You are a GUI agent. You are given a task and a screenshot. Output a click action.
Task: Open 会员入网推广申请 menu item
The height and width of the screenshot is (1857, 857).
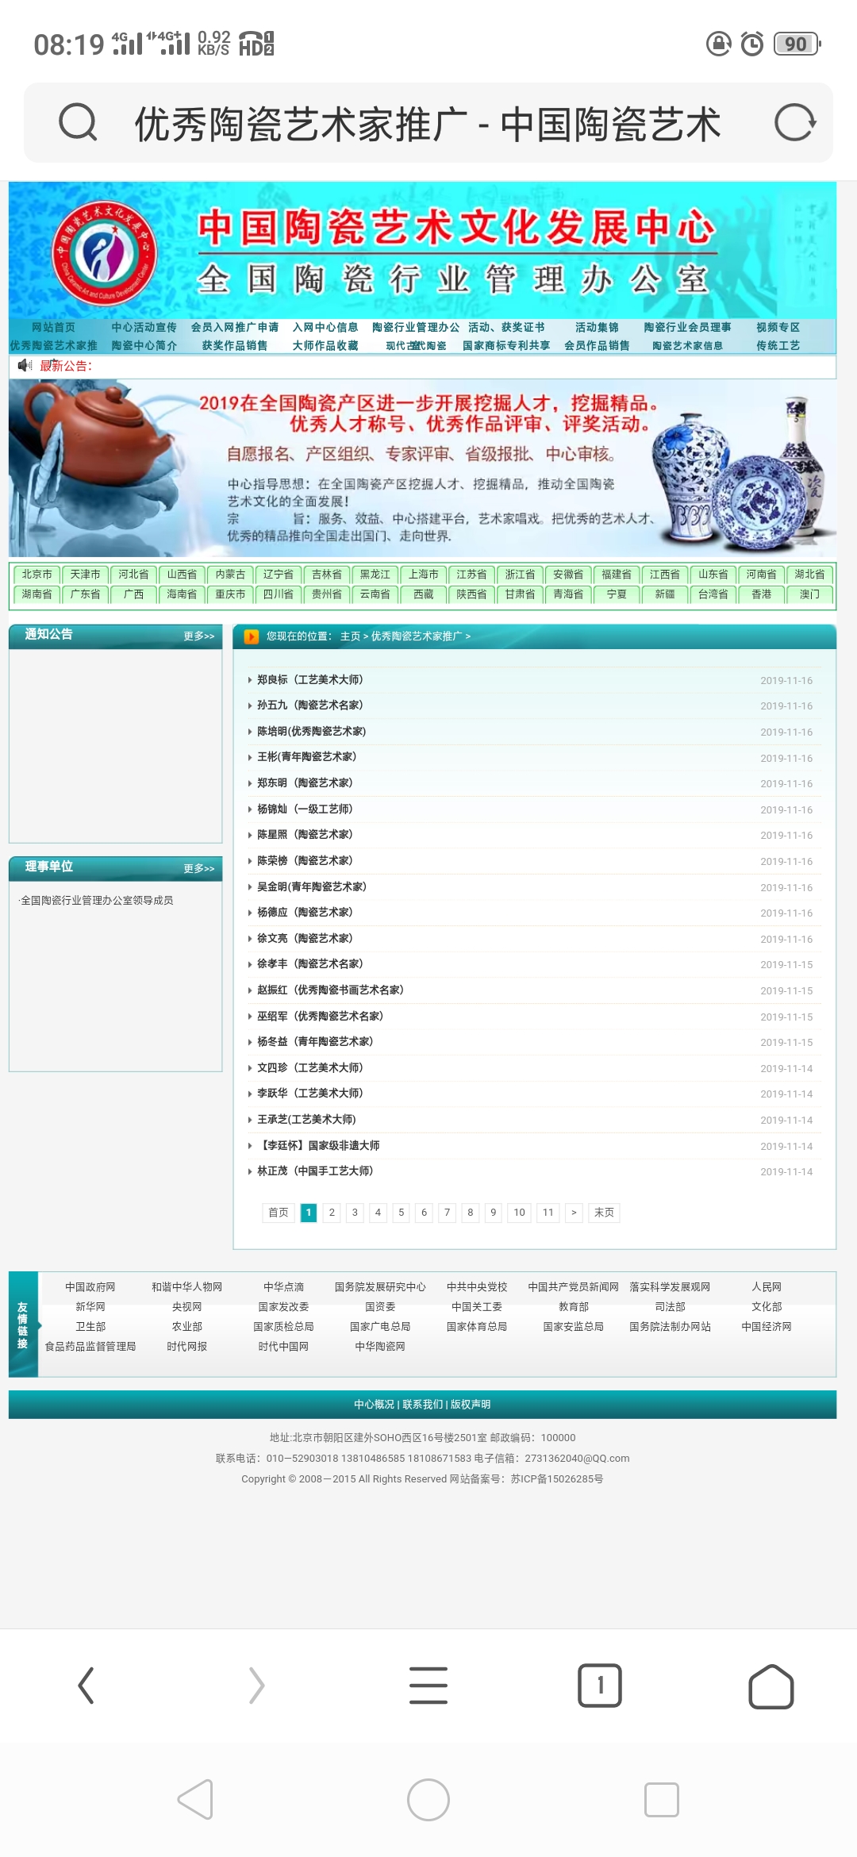tap(235, 328)
